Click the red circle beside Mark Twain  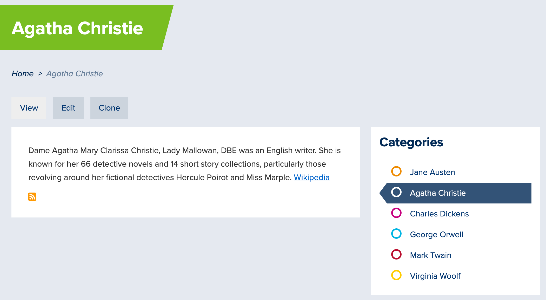[396, 255]
